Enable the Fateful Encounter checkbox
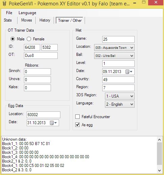This screenshot has height=175, width=164. coord(77,117)
